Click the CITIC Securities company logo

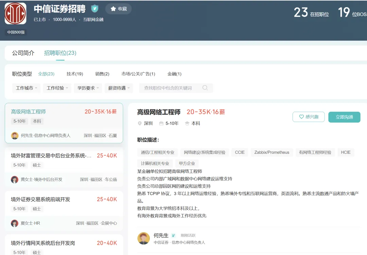point(15,13)
